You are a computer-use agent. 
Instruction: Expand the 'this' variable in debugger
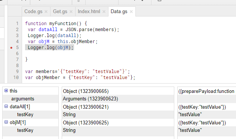6,90
